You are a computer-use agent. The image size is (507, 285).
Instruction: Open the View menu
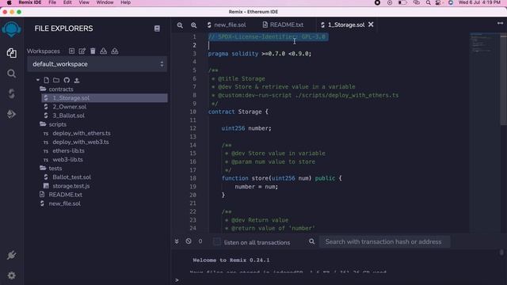pyautogui.click(x=84, y=2)
